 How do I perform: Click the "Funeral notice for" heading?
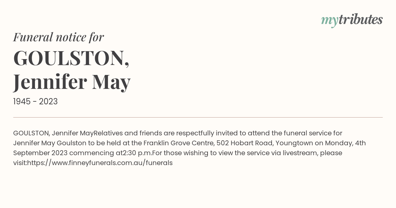pyautogui.click(x=58, y=37)
